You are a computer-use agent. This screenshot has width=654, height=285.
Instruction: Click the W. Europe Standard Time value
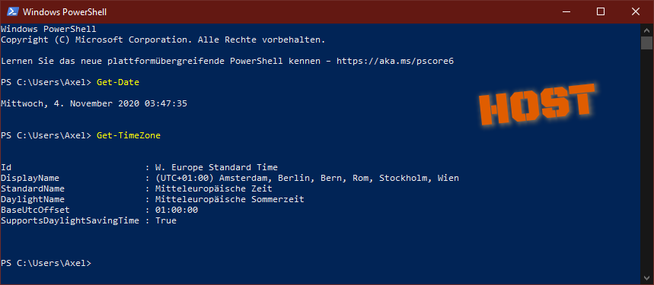click(x=216, y=167)
